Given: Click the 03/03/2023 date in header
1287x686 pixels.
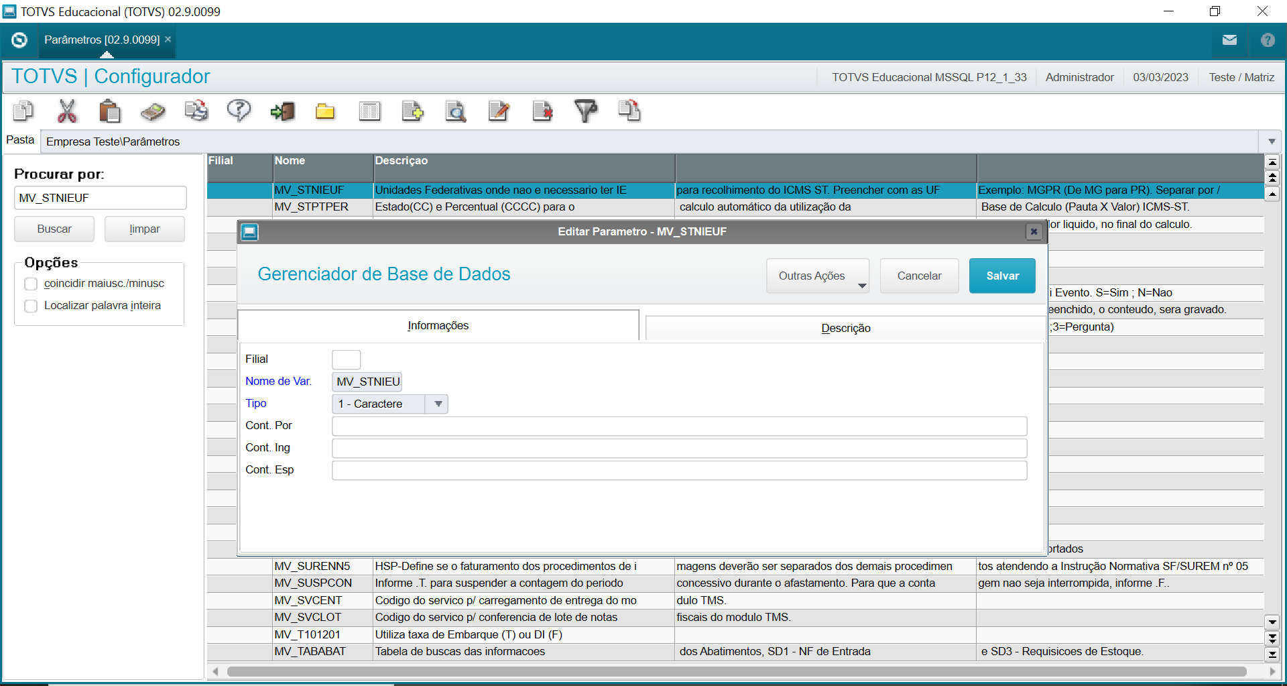Looking at the screenshot, I should [x=1160, y=77].
